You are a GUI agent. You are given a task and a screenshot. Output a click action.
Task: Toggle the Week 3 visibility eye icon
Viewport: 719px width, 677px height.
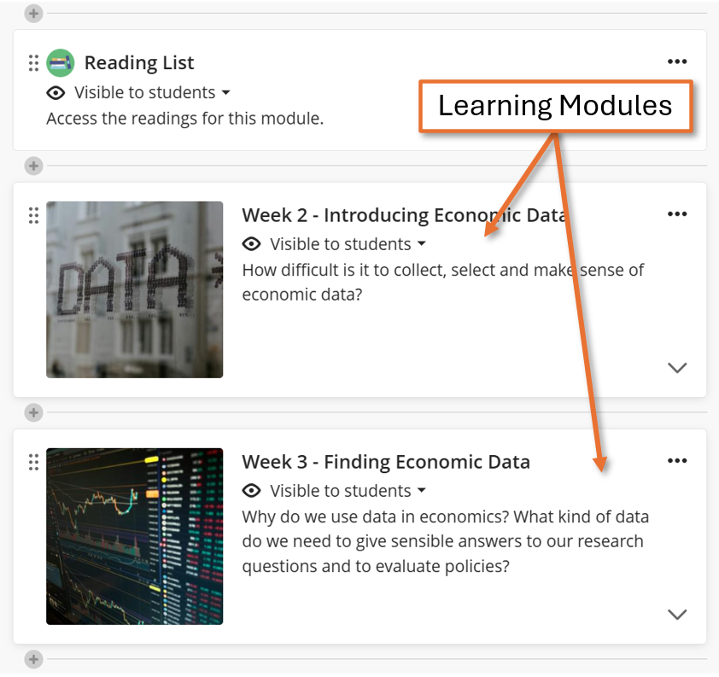tap(252, 491)
